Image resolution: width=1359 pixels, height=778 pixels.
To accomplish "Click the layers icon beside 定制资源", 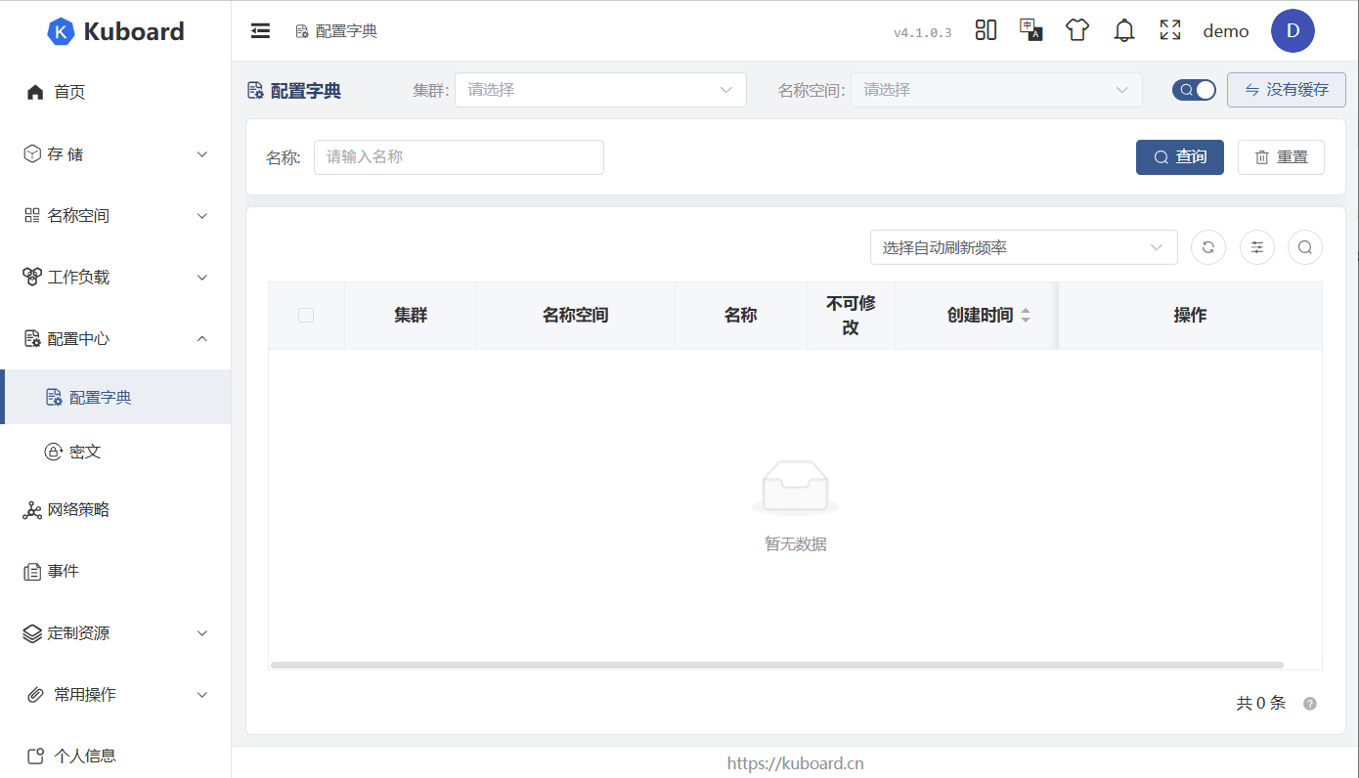I will (32, 633).
